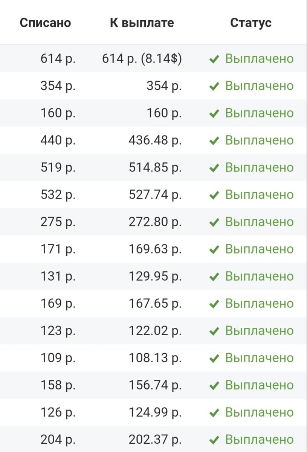The height and width of the screenshot is (452, 307).
Task: Click the Статус column header
Action: click(250, 23)
